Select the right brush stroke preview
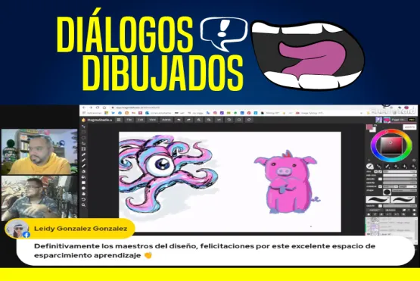 pyautogui.click(x=403, y=199)
